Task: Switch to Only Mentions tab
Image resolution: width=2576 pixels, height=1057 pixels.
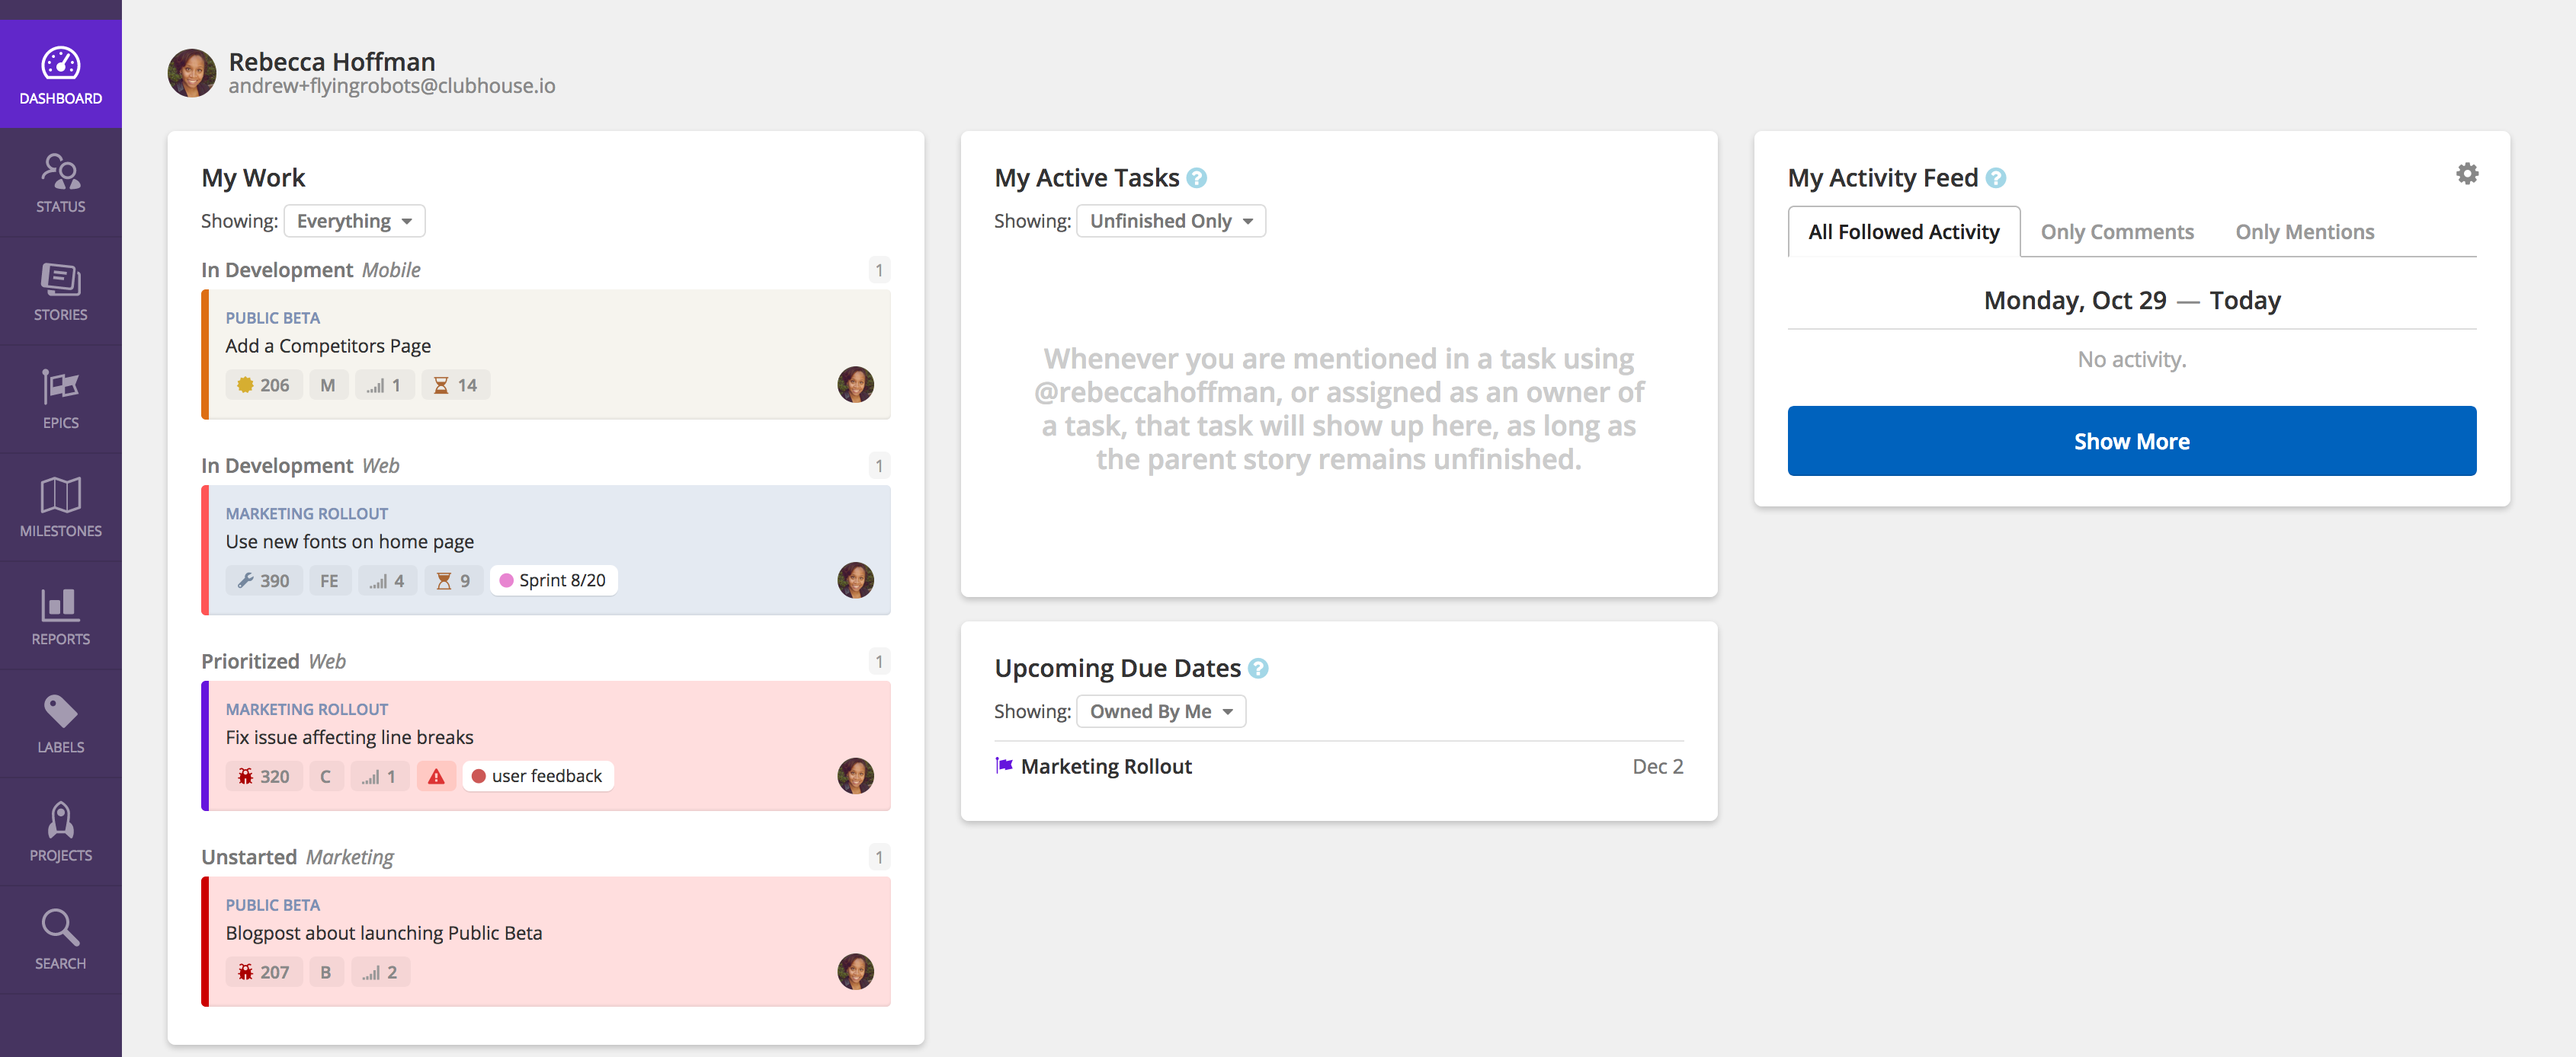Action: click(x=2303, y=230)
